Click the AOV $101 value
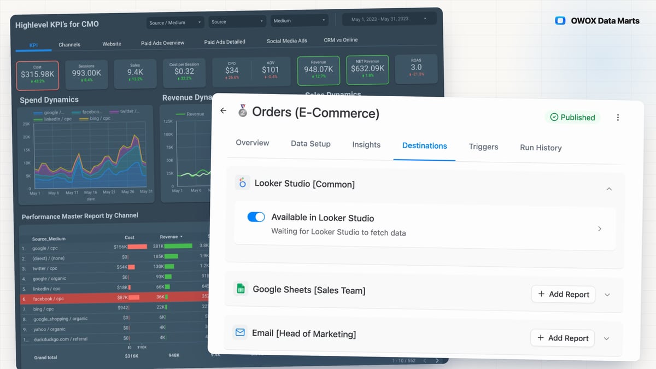656x369 pixels. 270,69
